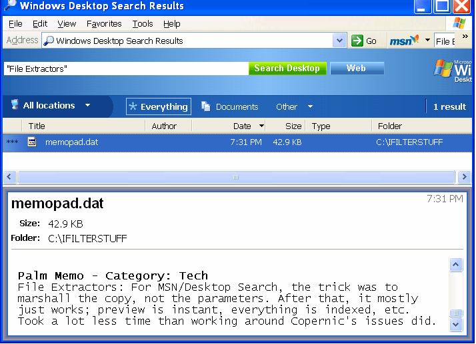Image resolution: width=476 pixels, height=344 pixels.
Task: Minimize the Windows Desktop Search window
Action: click(423, 6)
